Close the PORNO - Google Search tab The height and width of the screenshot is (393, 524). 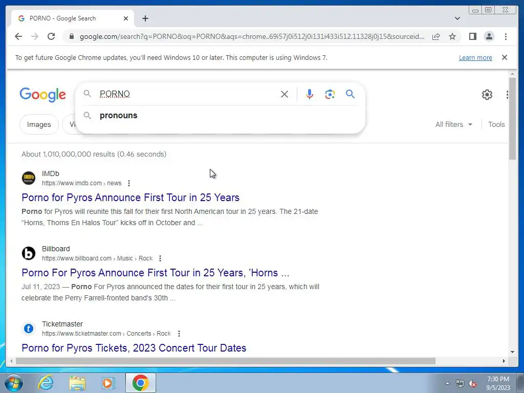pos(126,18)
